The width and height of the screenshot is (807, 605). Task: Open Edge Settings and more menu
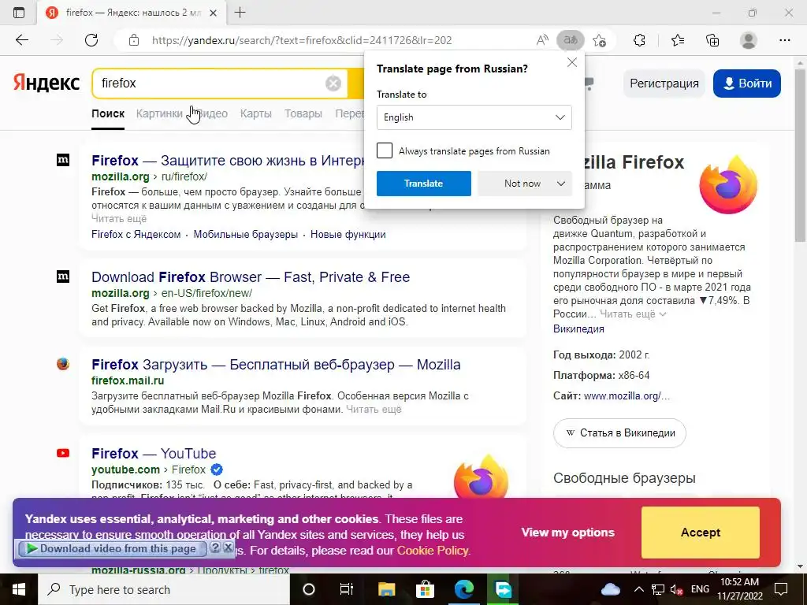785,40
